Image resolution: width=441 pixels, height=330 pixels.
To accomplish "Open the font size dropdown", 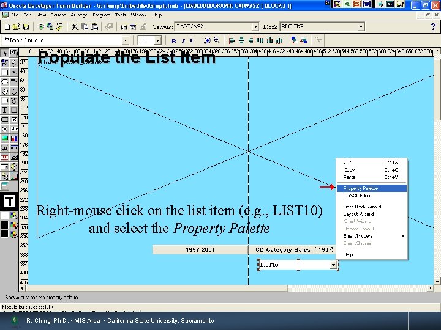I will click(158, 40).
